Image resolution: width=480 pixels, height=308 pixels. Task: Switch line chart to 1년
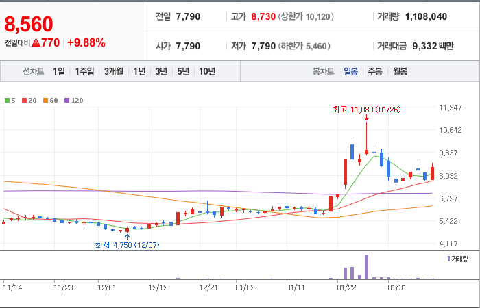pyautogui.click(x=139, y=71)
